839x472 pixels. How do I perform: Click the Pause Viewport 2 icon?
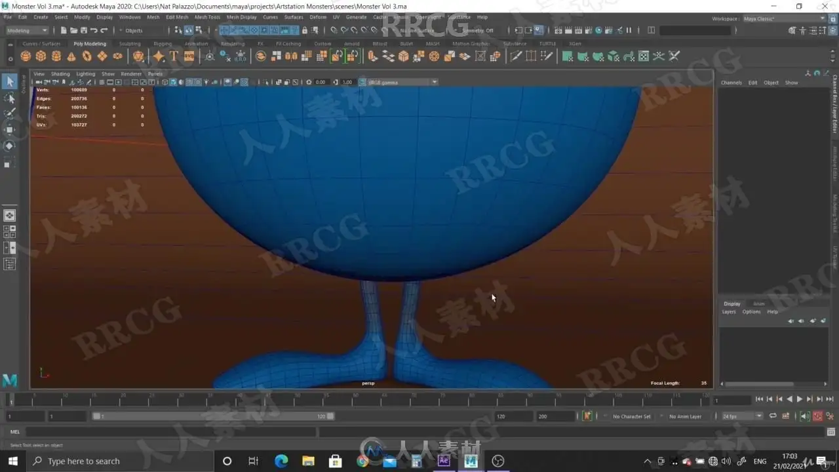629,30
